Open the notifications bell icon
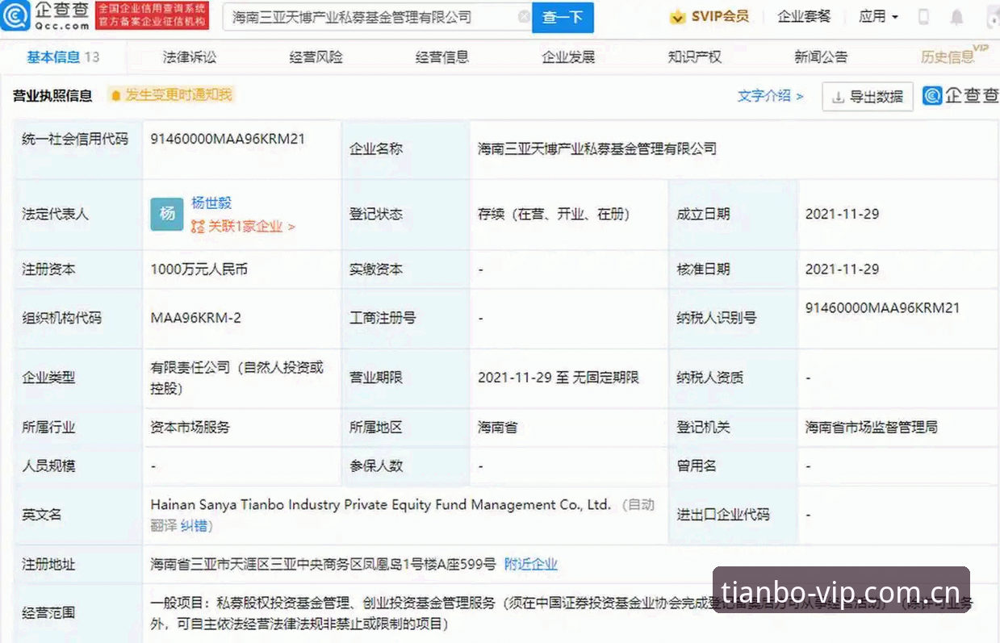Viewport: 1000px width, 643px height. 957,17
